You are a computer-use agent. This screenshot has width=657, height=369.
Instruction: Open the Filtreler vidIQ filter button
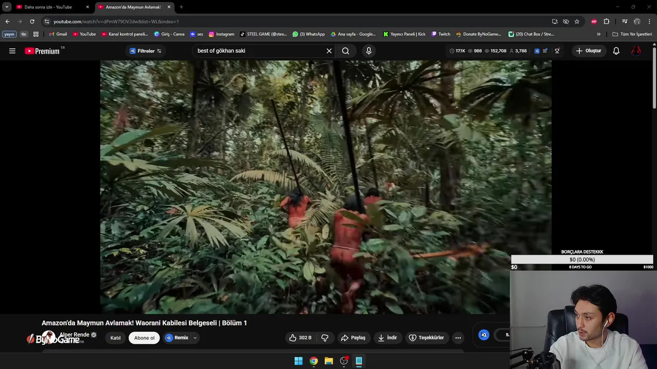coord(146,51)
